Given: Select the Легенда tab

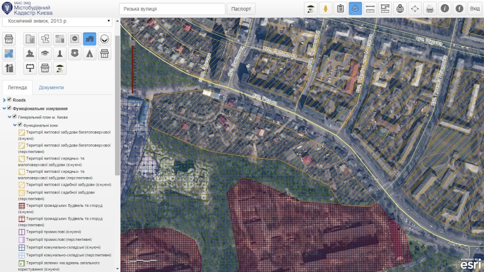Looking at the screenshot, I should [17, 87].
